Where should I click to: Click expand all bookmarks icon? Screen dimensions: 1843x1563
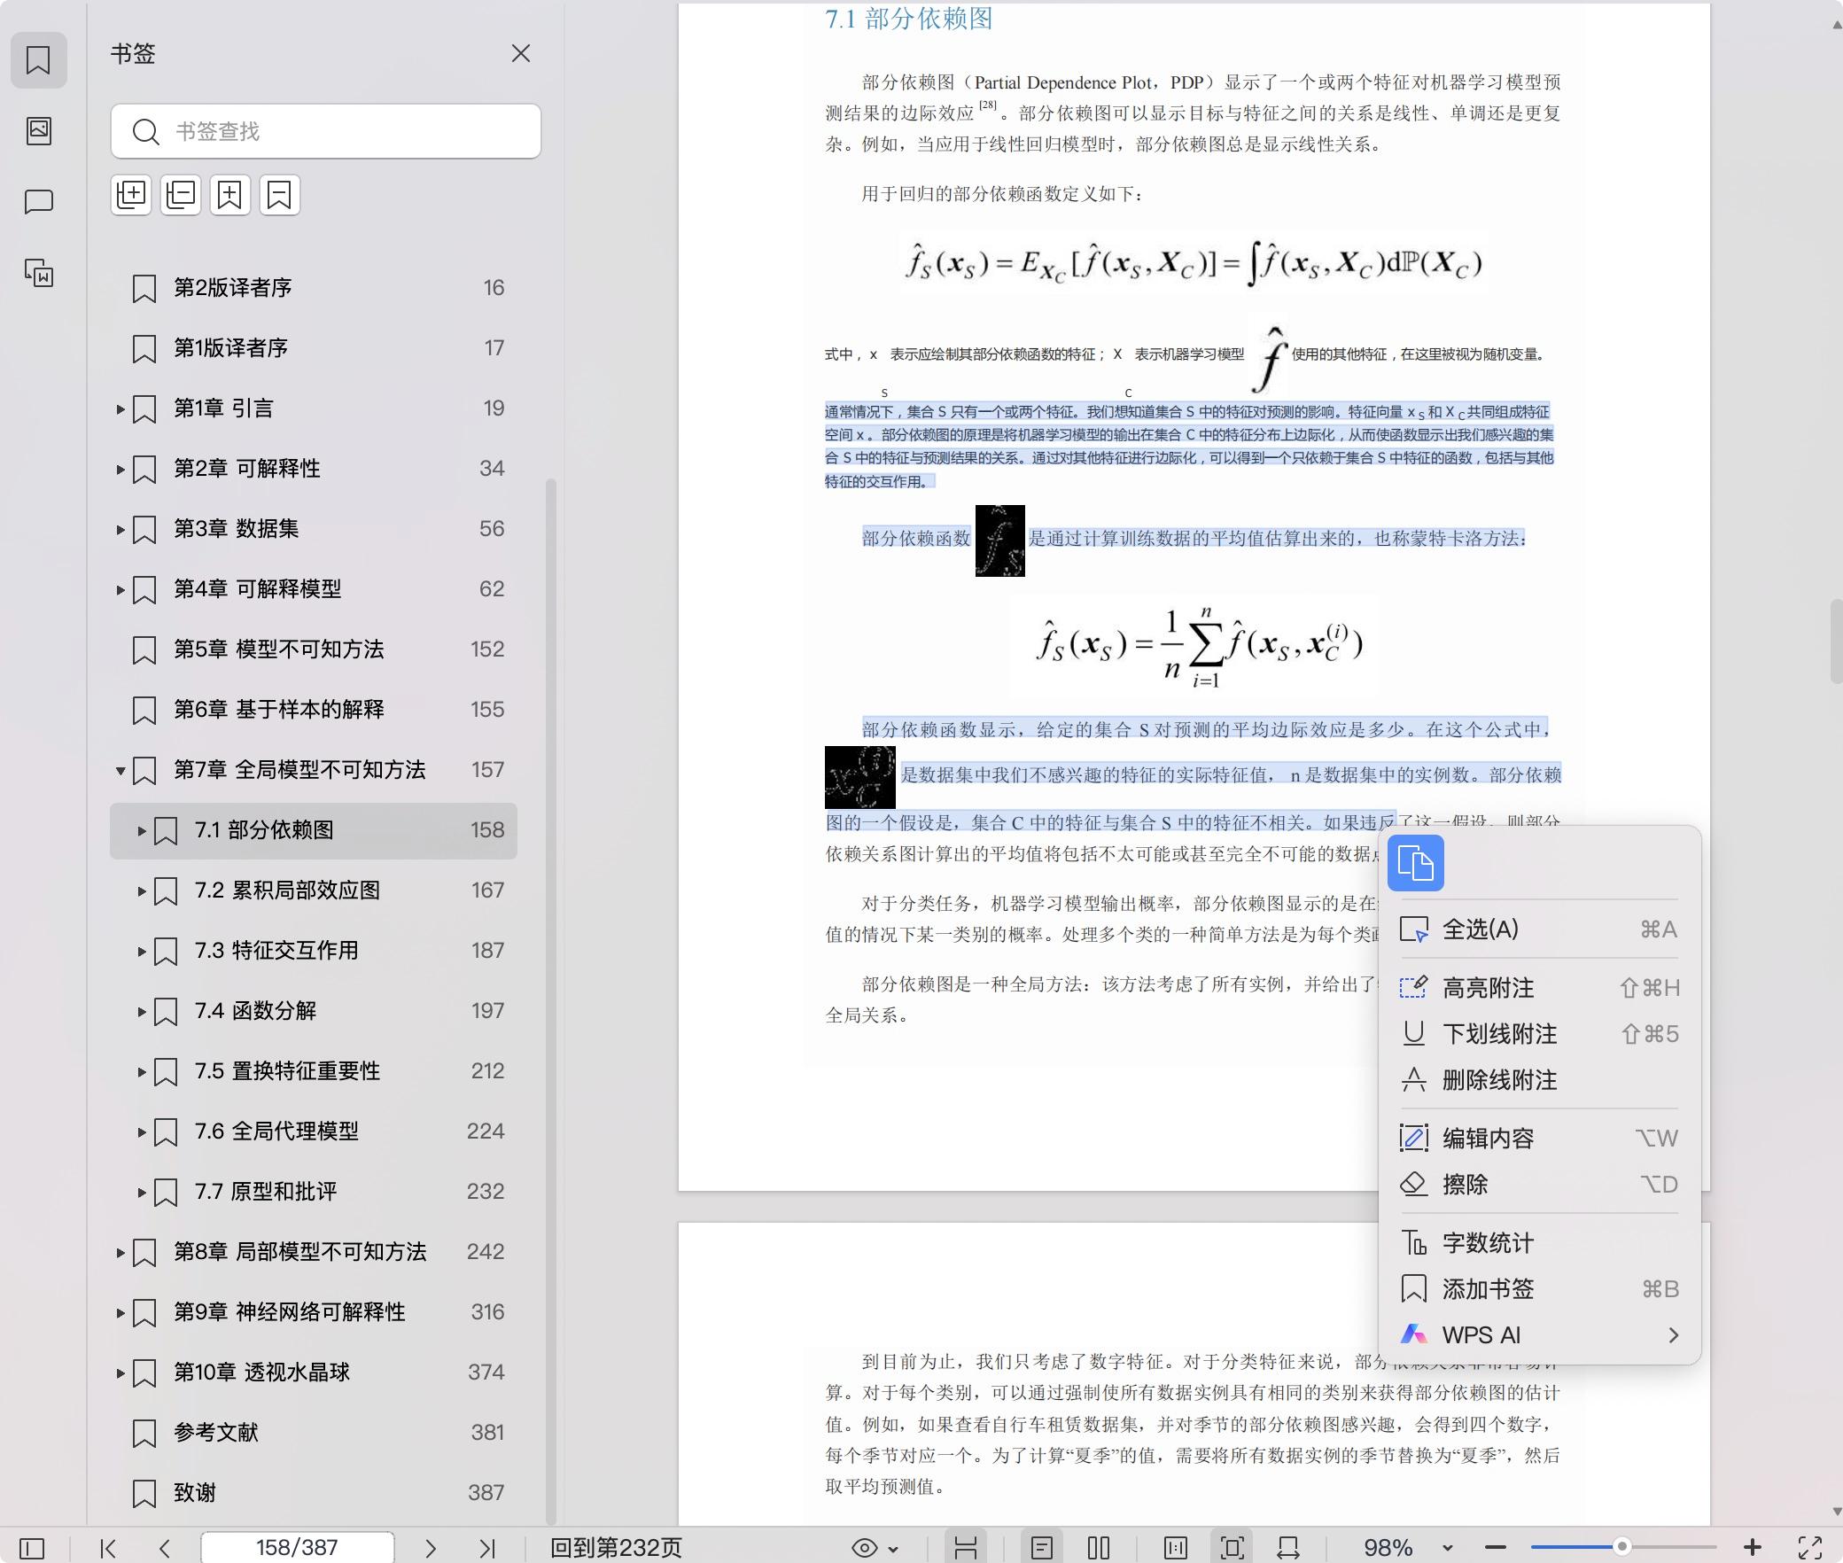131,195
